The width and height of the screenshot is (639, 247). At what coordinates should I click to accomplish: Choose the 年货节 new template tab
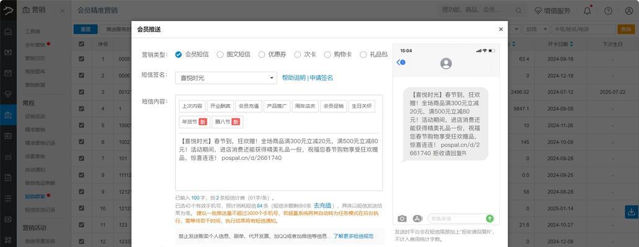point(194,122)
